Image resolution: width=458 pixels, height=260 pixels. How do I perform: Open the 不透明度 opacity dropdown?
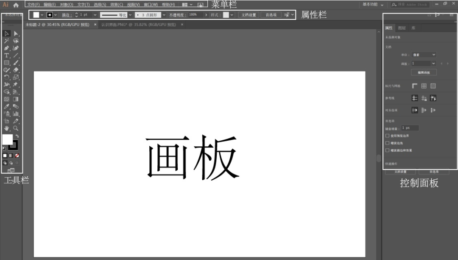point(206,14)
